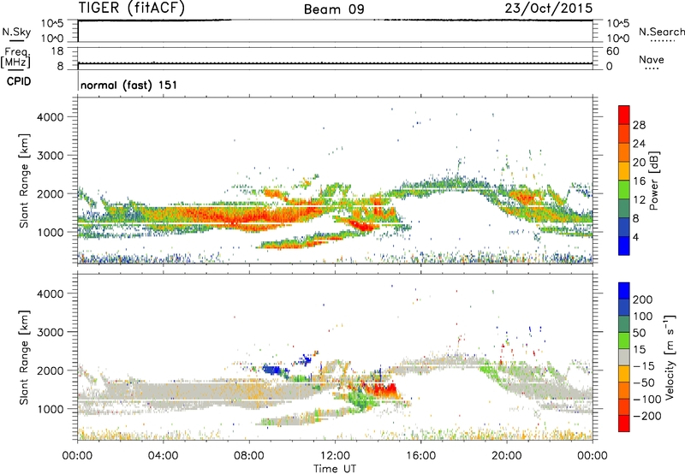The image size is (685, 474).
Task: Click the blue velocity patch near 09:00
Action: click(273, 370)
